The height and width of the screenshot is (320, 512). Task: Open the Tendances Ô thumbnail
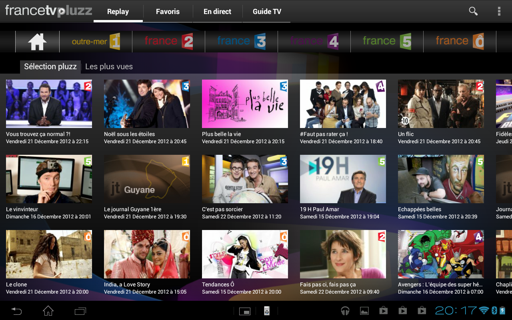(245, 254)
